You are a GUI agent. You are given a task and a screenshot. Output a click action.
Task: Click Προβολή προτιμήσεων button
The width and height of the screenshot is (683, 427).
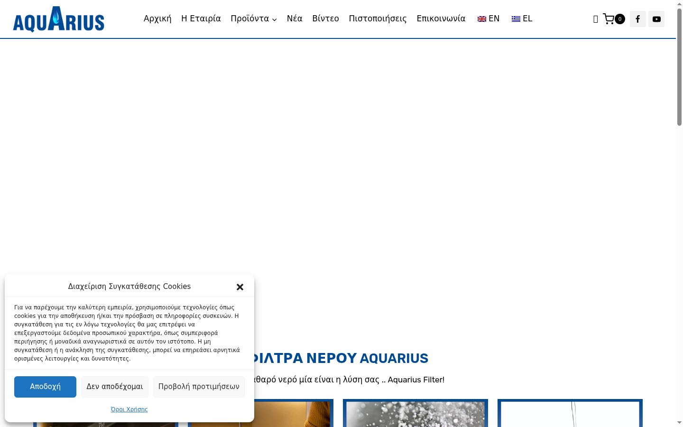[199, 387]
